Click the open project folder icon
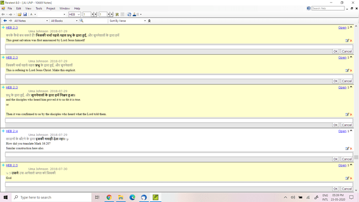Image resolution: width=359 pixels, height=202 pixels. 19,15
